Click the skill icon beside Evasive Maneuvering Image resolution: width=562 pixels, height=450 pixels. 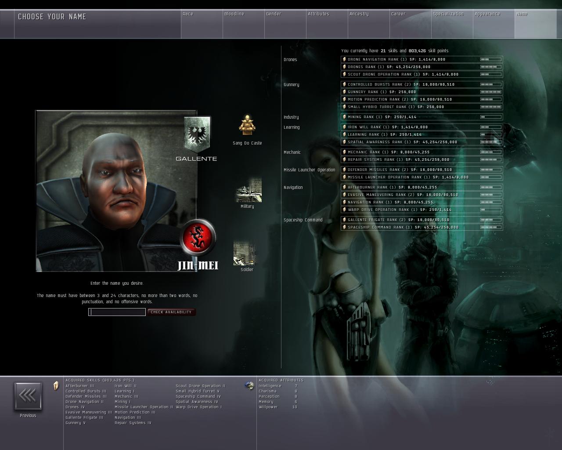[345, 195]
